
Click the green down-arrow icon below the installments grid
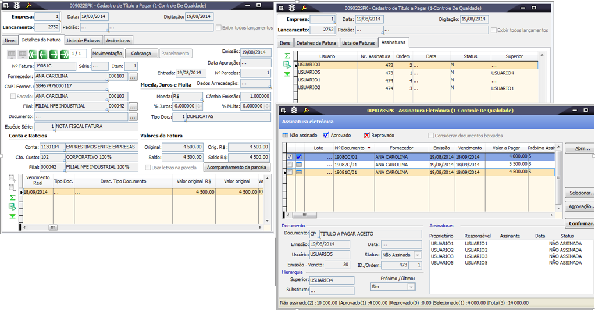(12, 216)
